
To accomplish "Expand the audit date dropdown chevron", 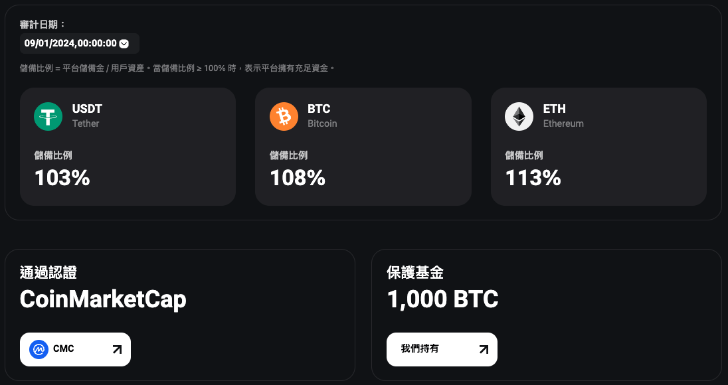I will pyautogui.click(x=124, y=44).
